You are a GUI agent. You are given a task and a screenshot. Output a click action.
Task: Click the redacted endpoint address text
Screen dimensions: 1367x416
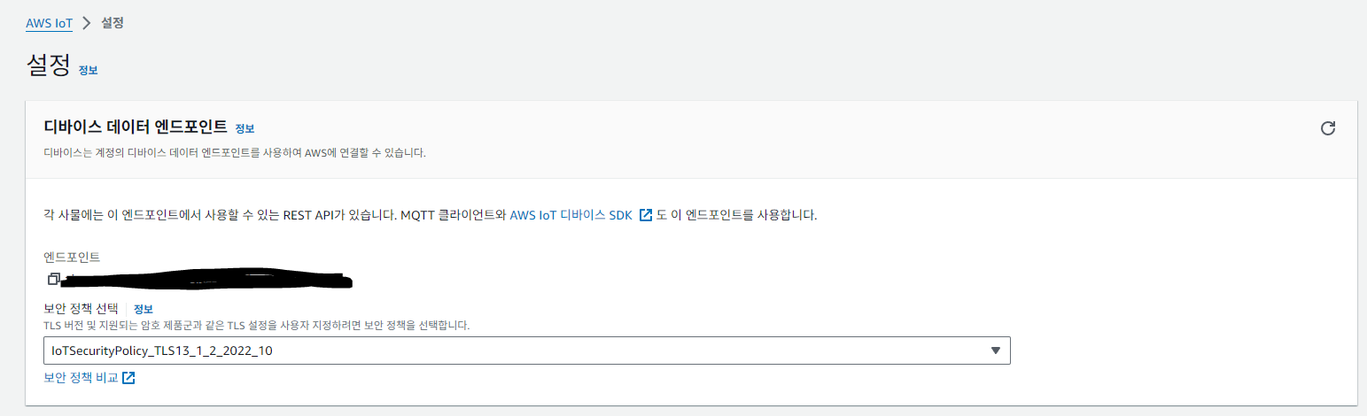click(x=209, y=279)
